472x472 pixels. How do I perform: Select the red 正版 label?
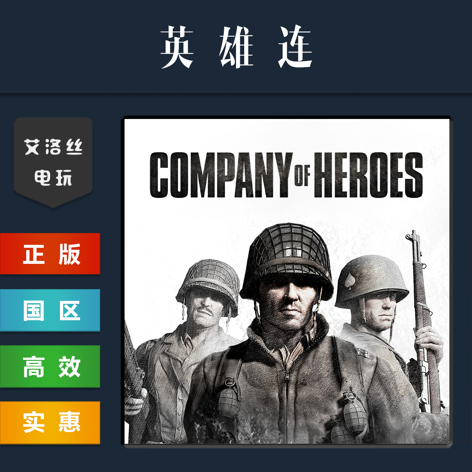pos(50,254)
